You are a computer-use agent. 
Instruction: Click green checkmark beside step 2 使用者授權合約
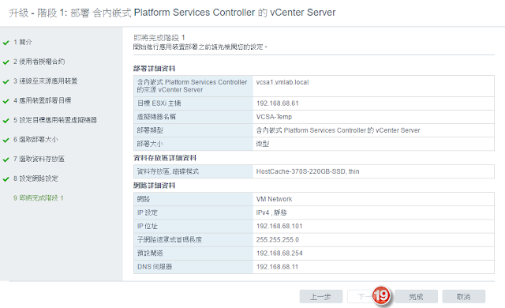[x=6, y=62]
